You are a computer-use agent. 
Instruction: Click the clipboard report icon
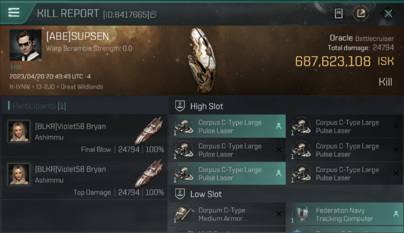tap(338, 13)
